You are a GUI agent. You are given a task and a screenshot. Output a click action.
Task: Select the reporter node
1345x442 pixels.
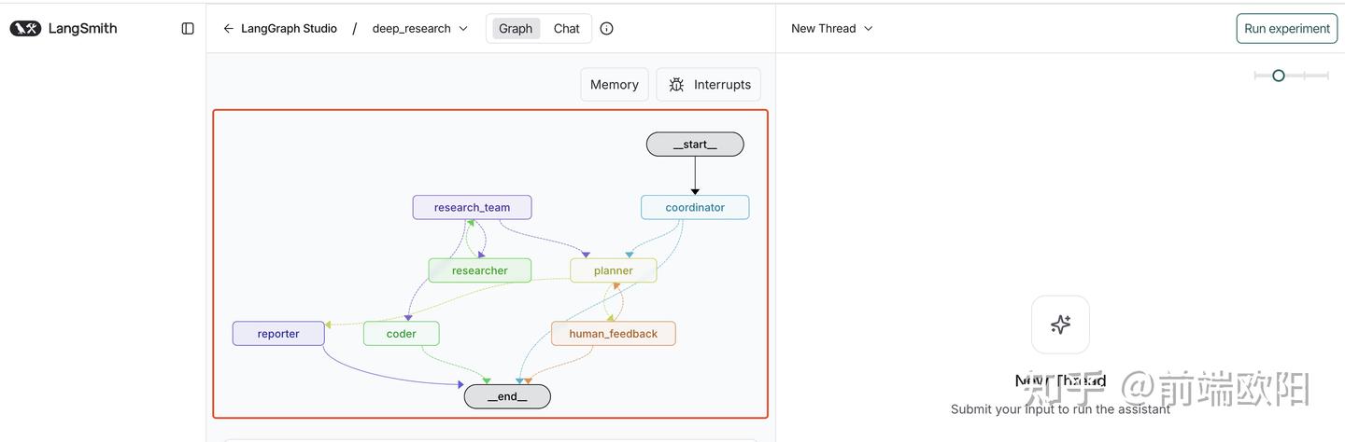pos(278,334)
